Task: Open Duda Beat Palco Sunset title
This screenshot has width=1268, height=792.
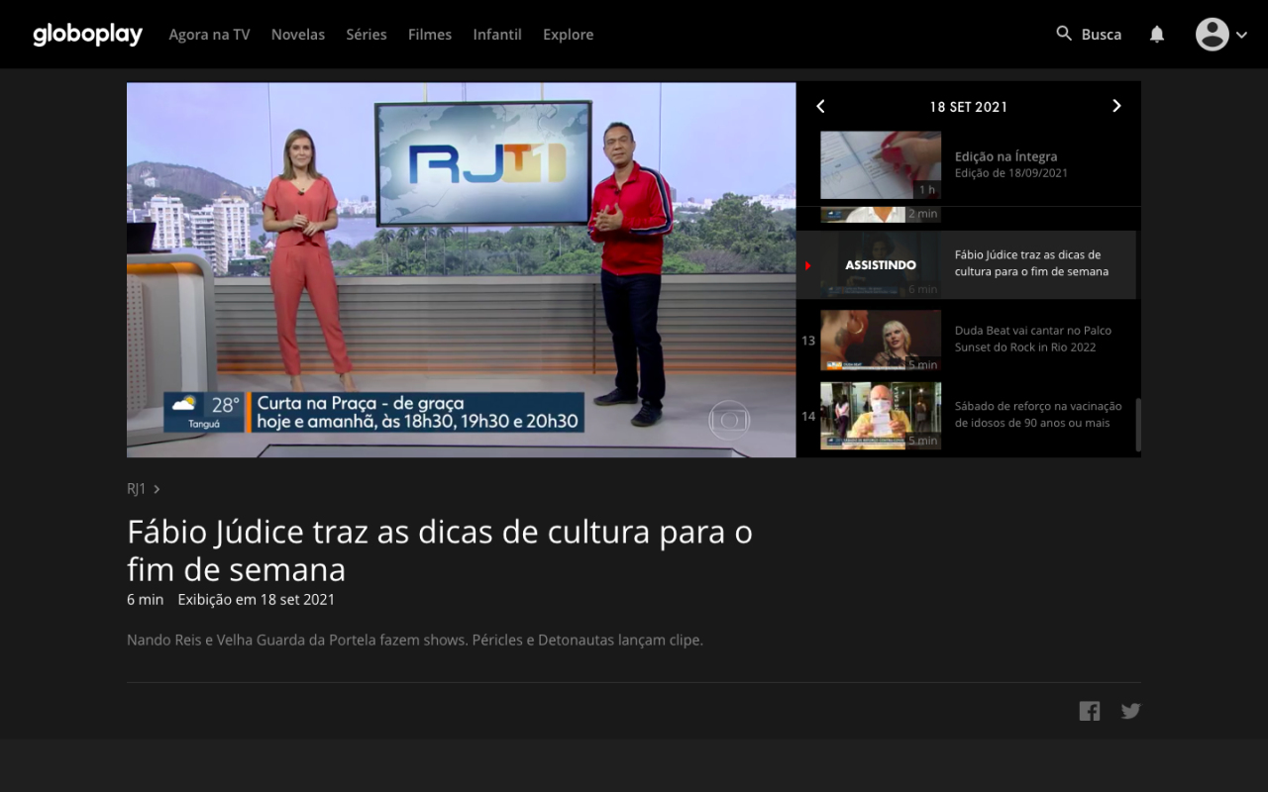Action: coord(1033,339)
